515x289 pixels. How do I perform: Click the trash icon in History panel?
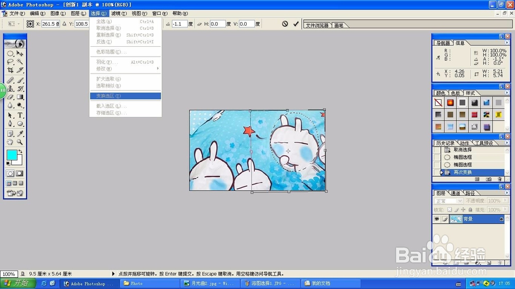[x=500, y=179]
